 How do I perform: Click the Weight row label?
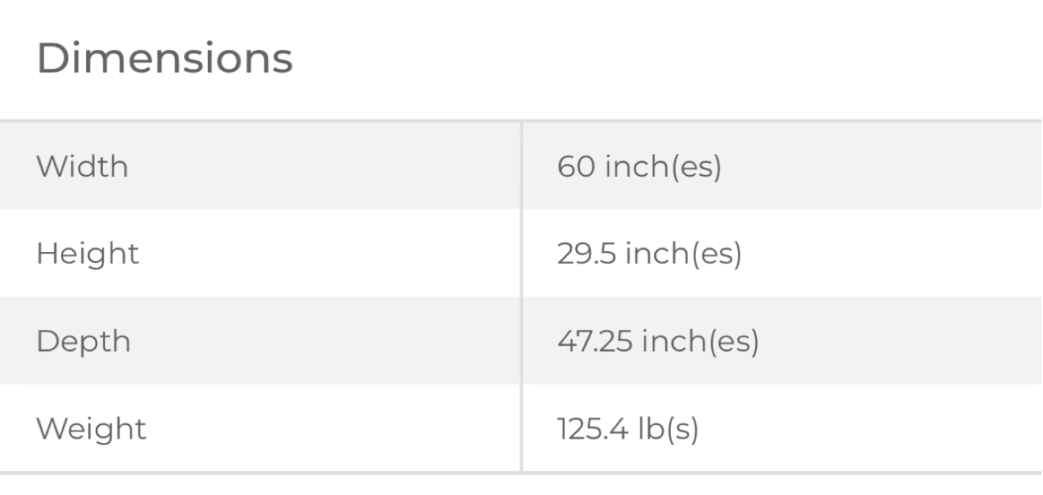click(91, 428)
